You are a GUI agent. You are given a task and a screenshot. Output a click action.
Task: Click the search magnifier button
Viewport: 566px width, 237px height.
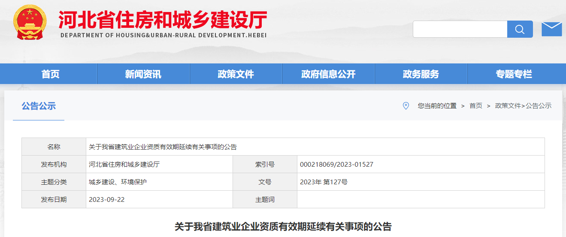pyautogui.click(x=520, y=29)
